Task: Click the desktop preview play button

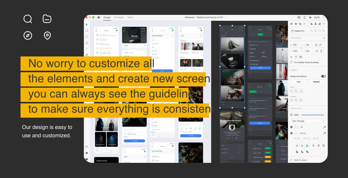Action: tap(310, 18)
